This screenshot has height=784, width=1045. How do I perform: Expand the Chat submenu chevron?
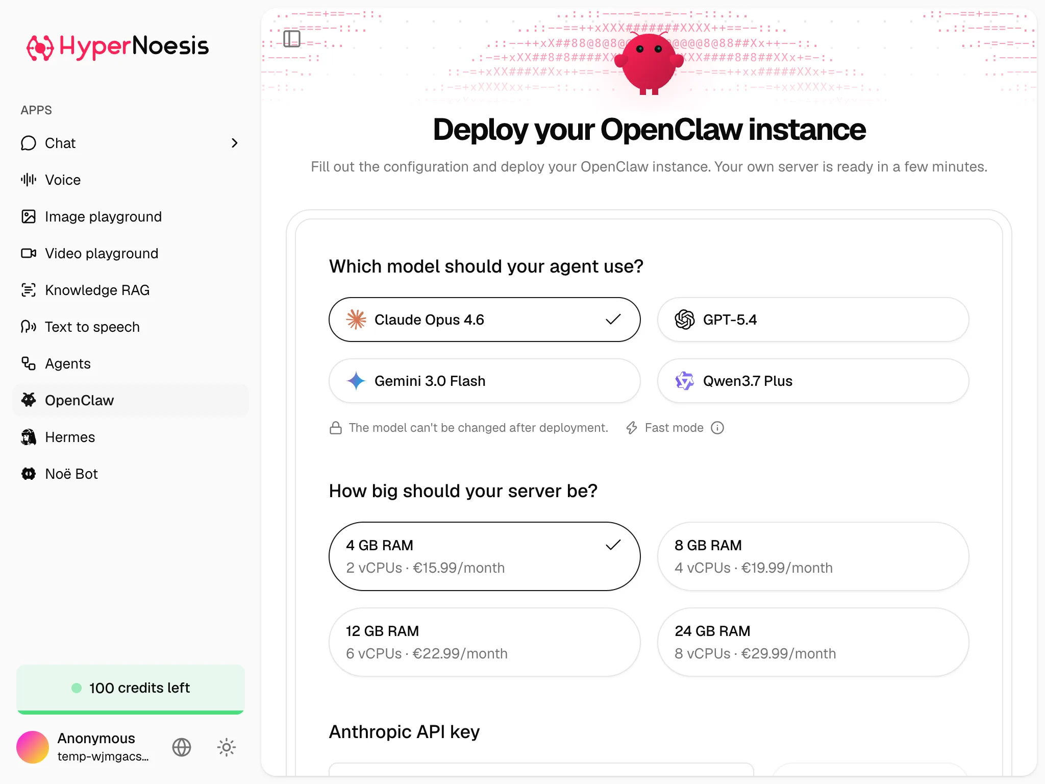click(235, 143)
